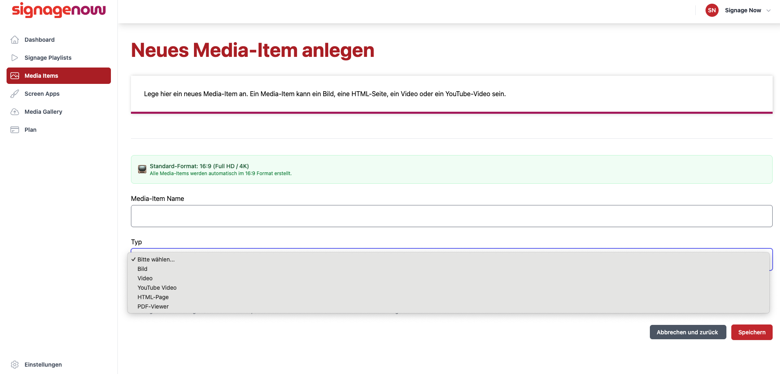Expand the Signage Now account chevron
This screenshot has width=780, height=374.
[769, 11]
